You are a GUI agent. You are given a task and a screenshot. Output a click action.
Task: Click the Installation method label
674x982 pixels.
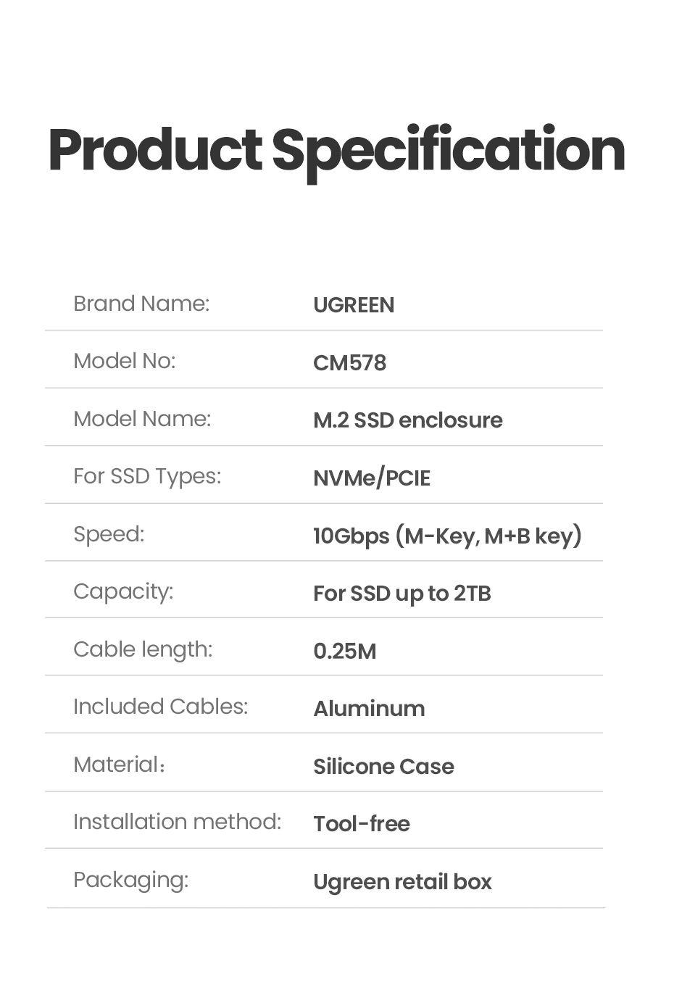(177, 822)
